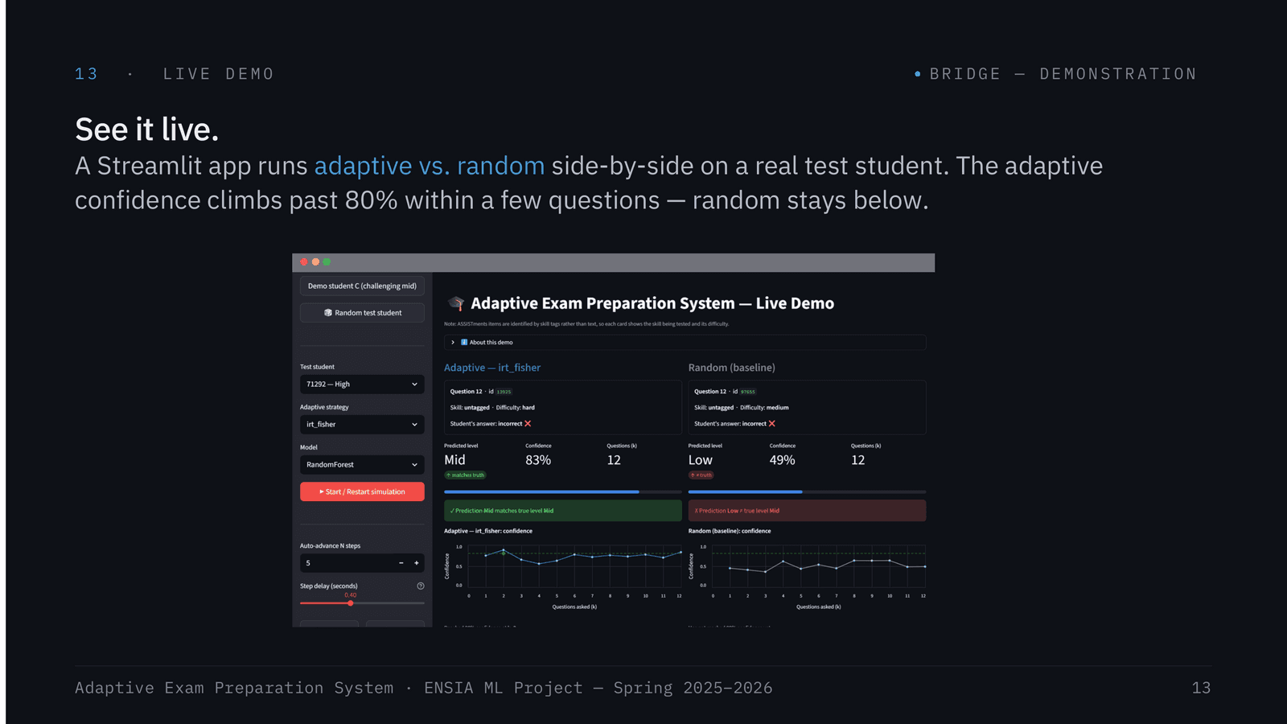Viewport: 1287px width, 724px height.
Task: Click the dice icon on Random test student
Action: tap(328, 313)
